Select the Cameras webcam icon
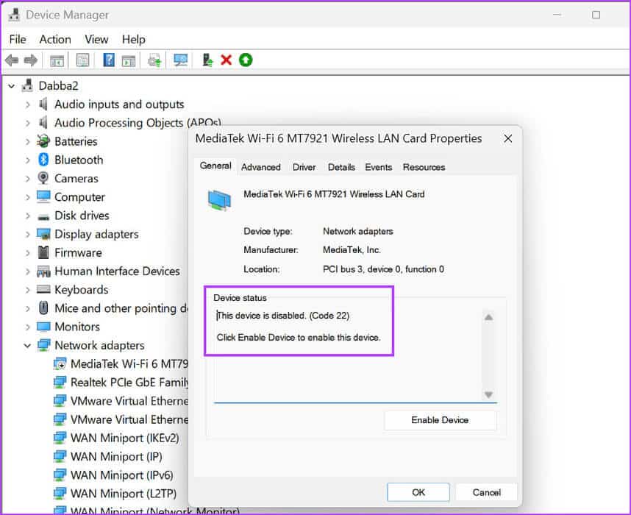Image resolution: width=631 pixels, height=515 pixels. coord(43,178)
